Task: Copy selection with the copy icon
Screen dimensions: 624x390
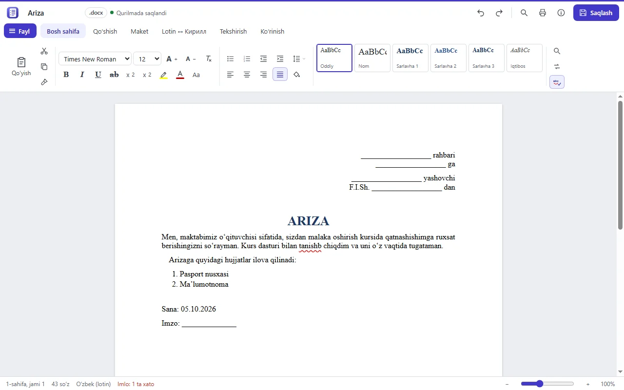Action: click(x=44, y=67)
